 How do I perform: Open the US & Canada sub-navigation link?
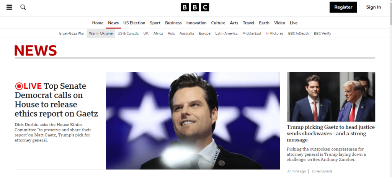[128, 34]
